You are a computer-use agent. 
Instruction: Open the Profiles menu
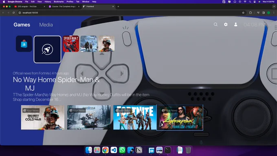(x=70, y=2)
